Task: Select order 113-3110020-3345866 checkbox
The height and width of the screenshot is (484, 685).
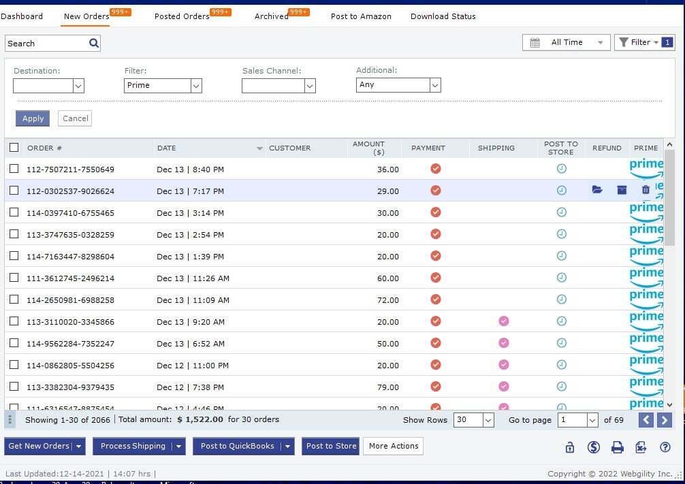Action: point(14,321)
